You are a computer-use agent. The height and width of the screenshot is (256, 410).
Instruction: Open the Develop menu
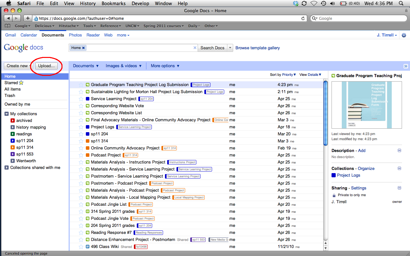tap(140, 4)
